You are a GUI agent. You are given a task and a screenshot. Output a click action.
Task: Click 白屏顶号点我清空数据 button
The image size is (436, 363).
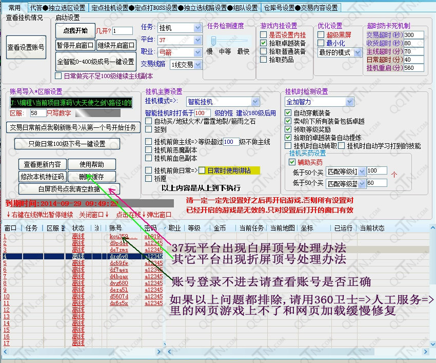coord(62,189)
